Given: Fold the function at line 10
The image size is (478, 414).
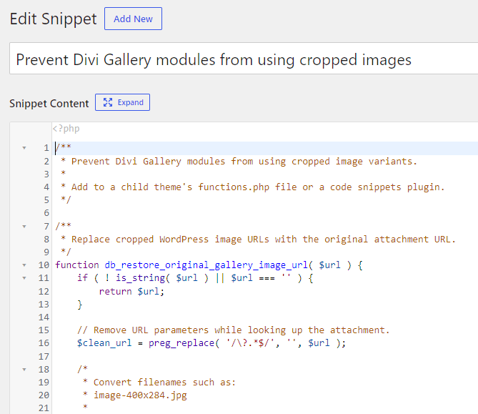Looking at the screenshot, I should pos(24,265).
